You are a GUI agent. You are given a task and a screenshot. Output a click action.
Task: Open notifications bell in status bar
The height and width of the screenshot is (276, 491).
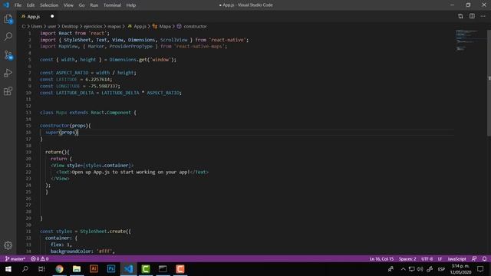(484, 259)
